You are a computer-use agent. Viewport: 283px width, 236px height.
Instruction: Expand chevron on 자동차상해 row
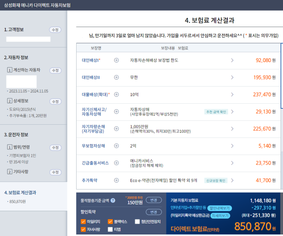point(232,111)
